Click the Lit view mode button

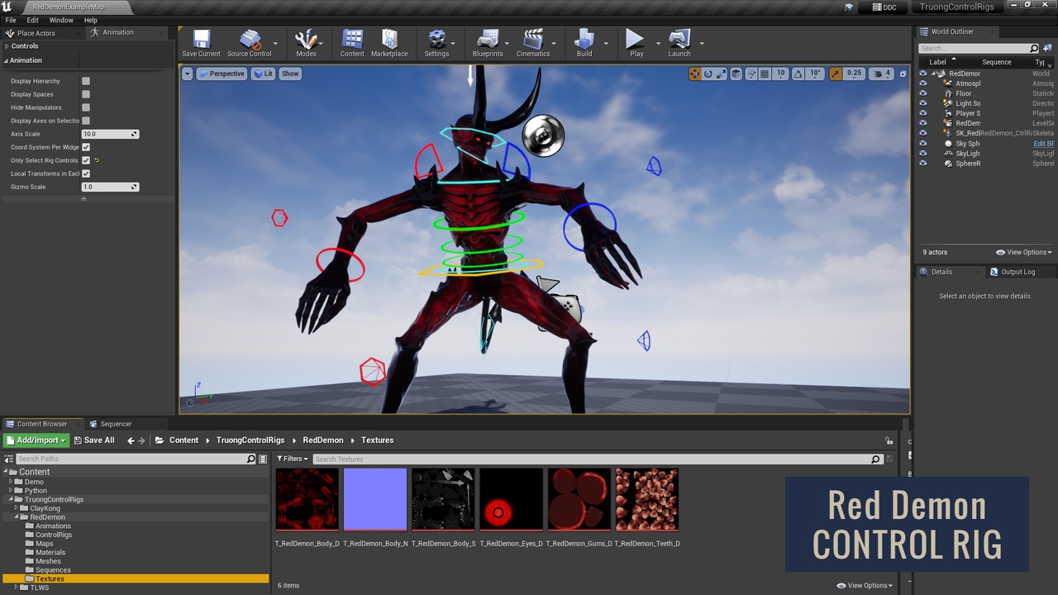tap(263, 74)
